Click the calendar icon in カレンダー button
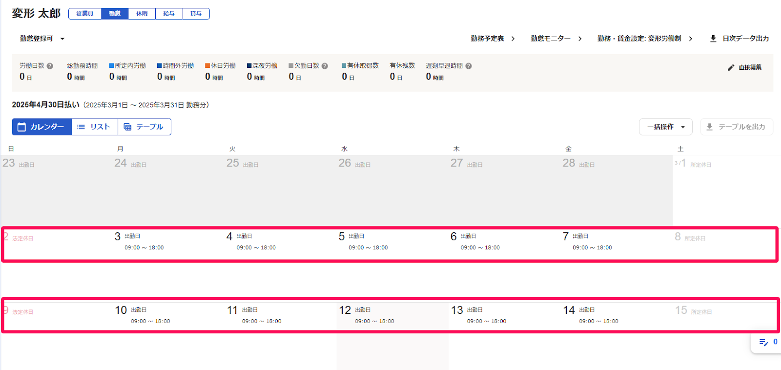 (21, 127)
